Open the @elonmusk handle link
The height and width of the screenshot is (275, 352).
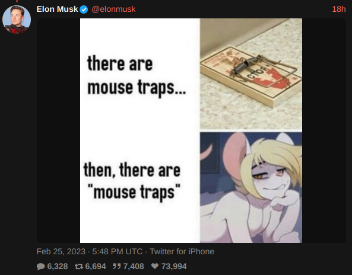(x=113, y=9)
